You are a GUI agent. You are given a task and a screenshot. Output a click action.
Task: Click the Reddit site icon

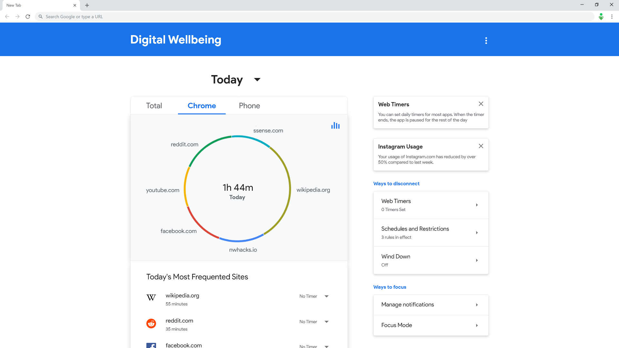coord(151,323)
